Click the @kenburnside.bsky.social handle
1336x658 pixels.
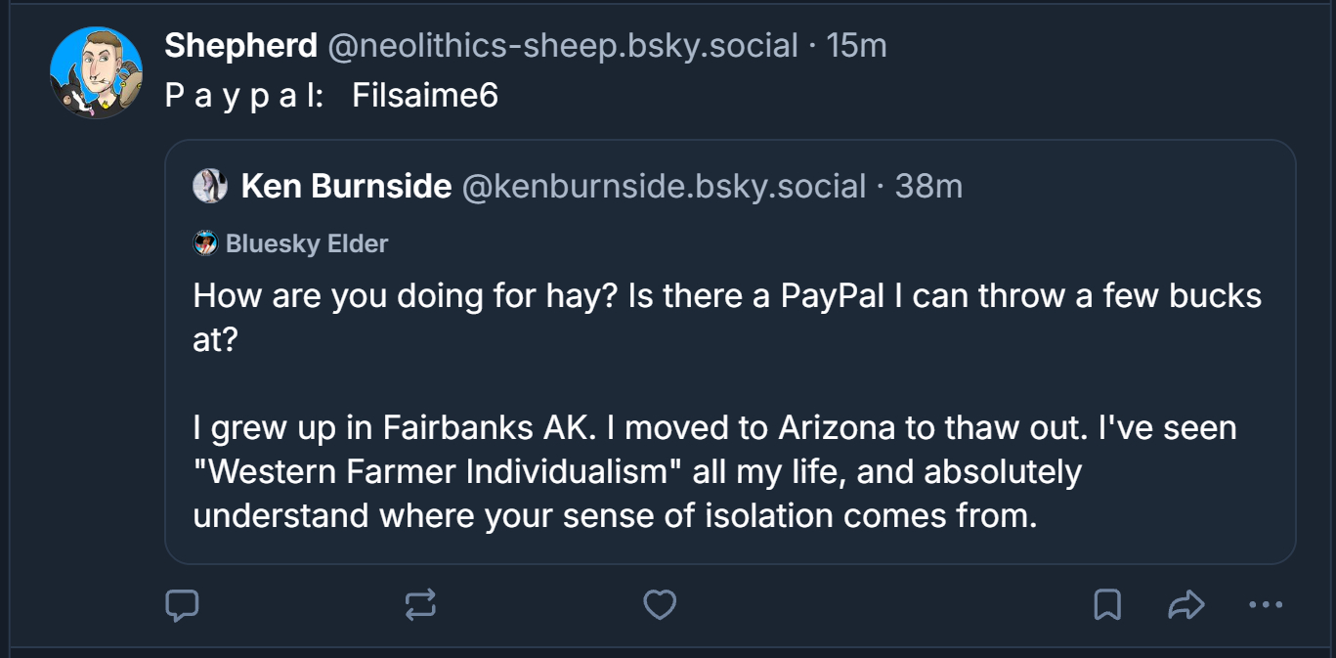point(663,186)
